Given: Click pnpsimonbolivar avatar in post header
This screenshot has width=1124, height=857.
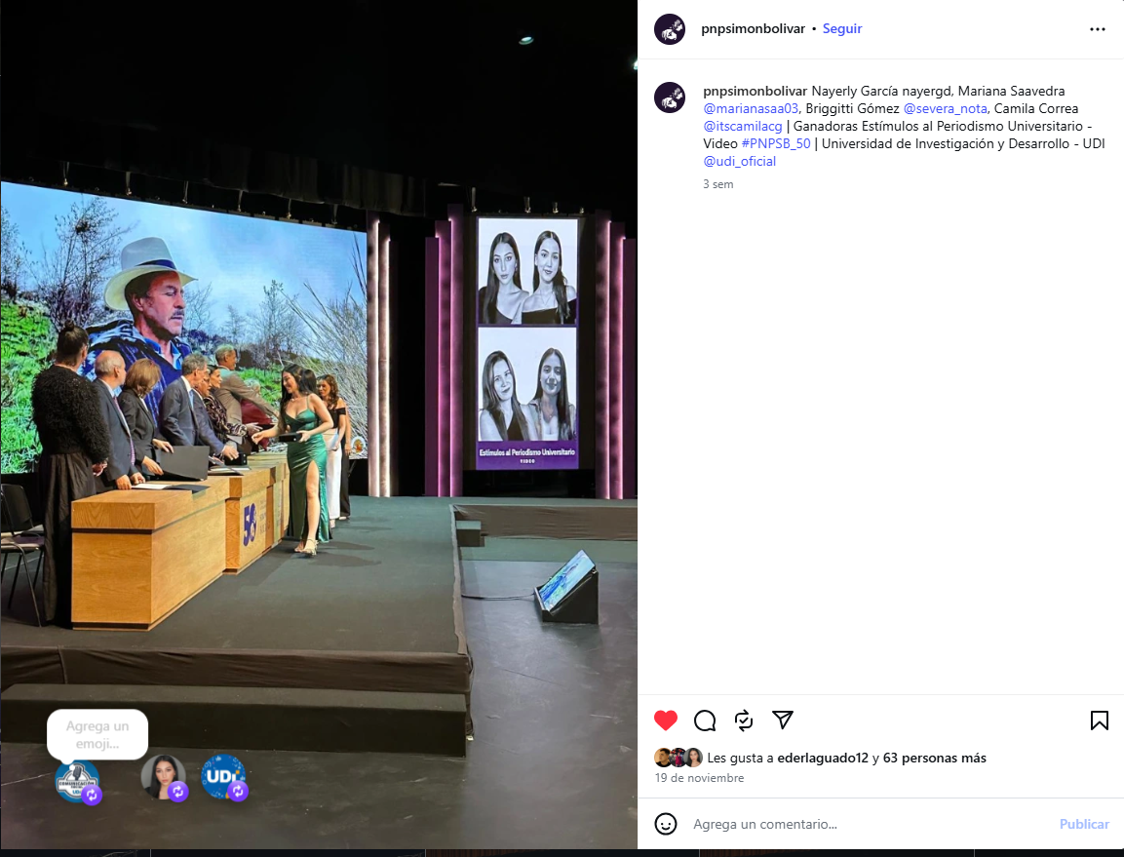Looking at the screenshot, I should 670,29.
